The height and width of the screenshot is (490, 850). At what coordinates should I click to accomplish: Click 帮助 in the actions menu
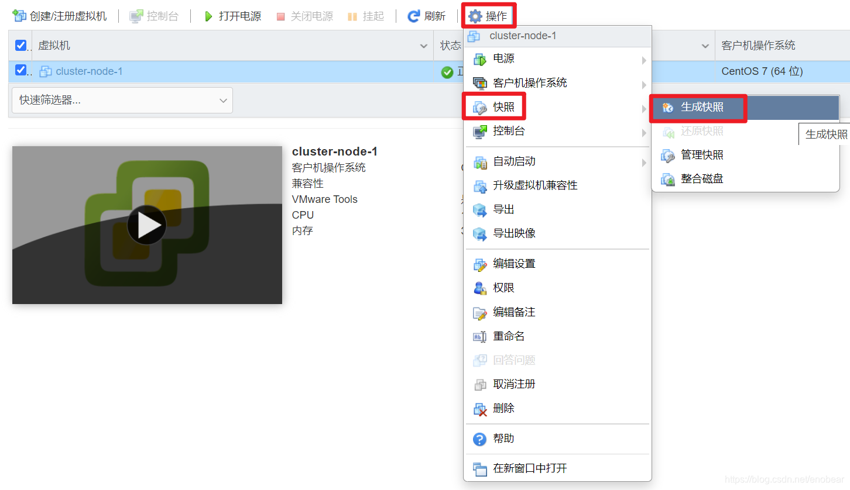point(504,439)
